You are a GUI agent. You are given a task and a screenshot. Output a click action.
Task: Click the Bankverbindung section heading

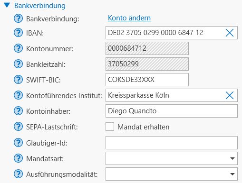click(x=40, y=6)
